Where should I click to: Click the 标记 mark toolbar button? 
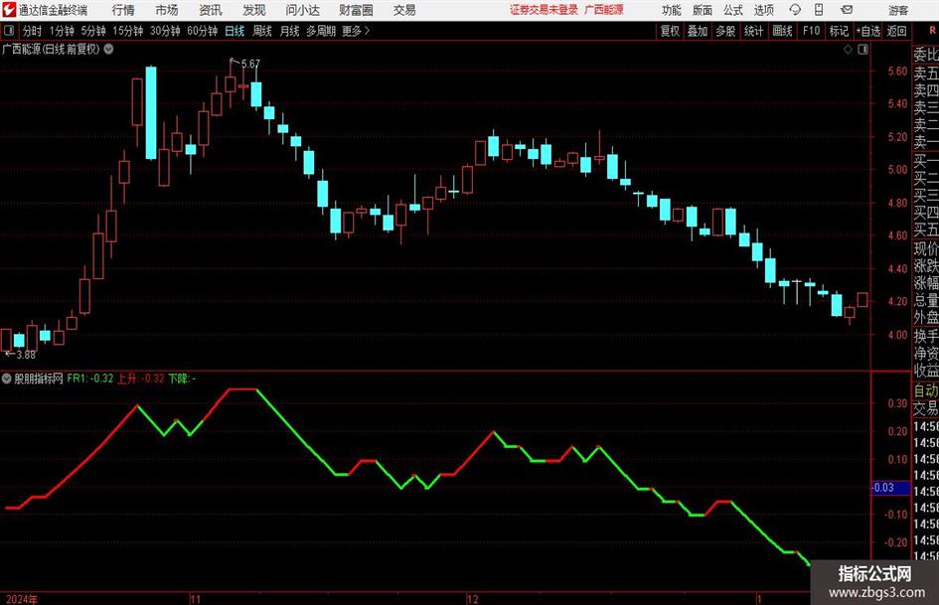839,31
